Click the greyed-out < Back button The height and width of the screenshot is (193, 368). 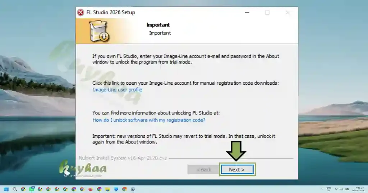tap(203, 169)
